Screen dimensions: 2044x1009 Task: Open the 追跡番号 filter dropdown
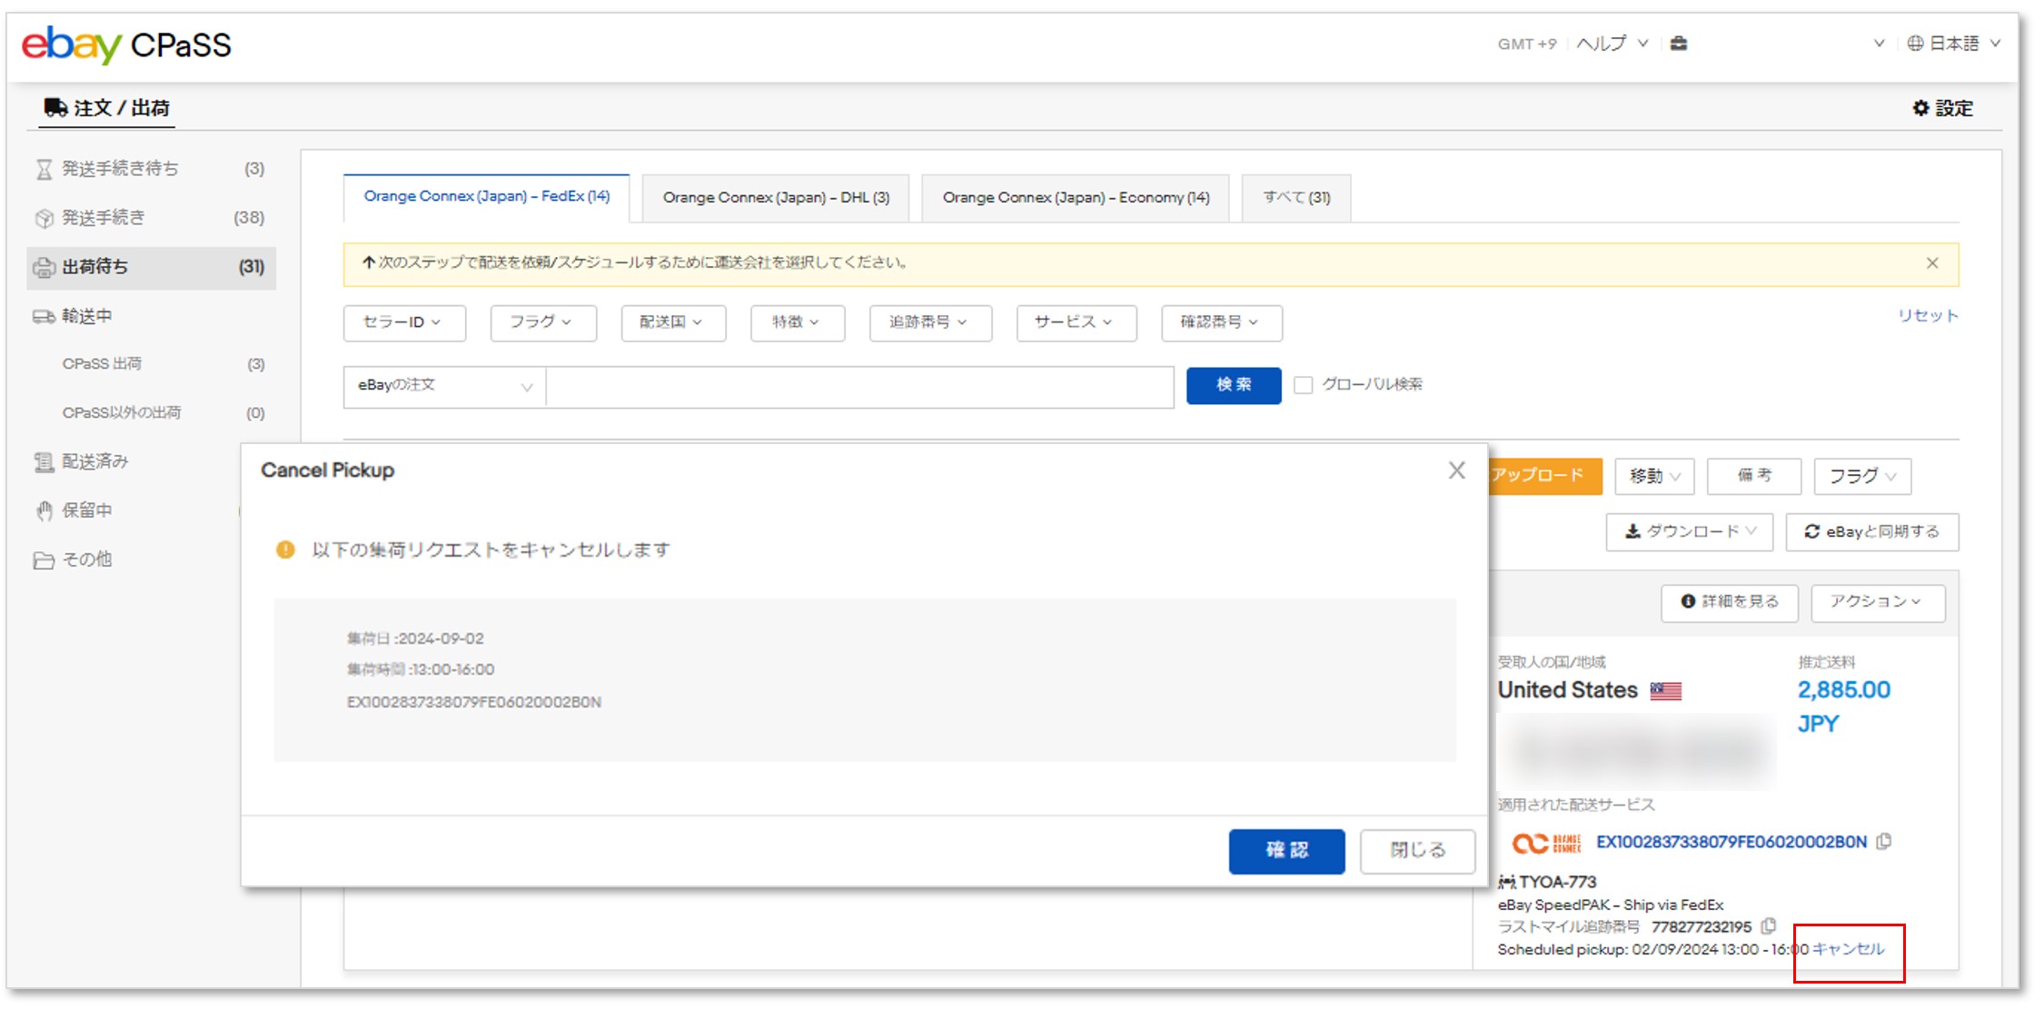click(x=930, y=322)
